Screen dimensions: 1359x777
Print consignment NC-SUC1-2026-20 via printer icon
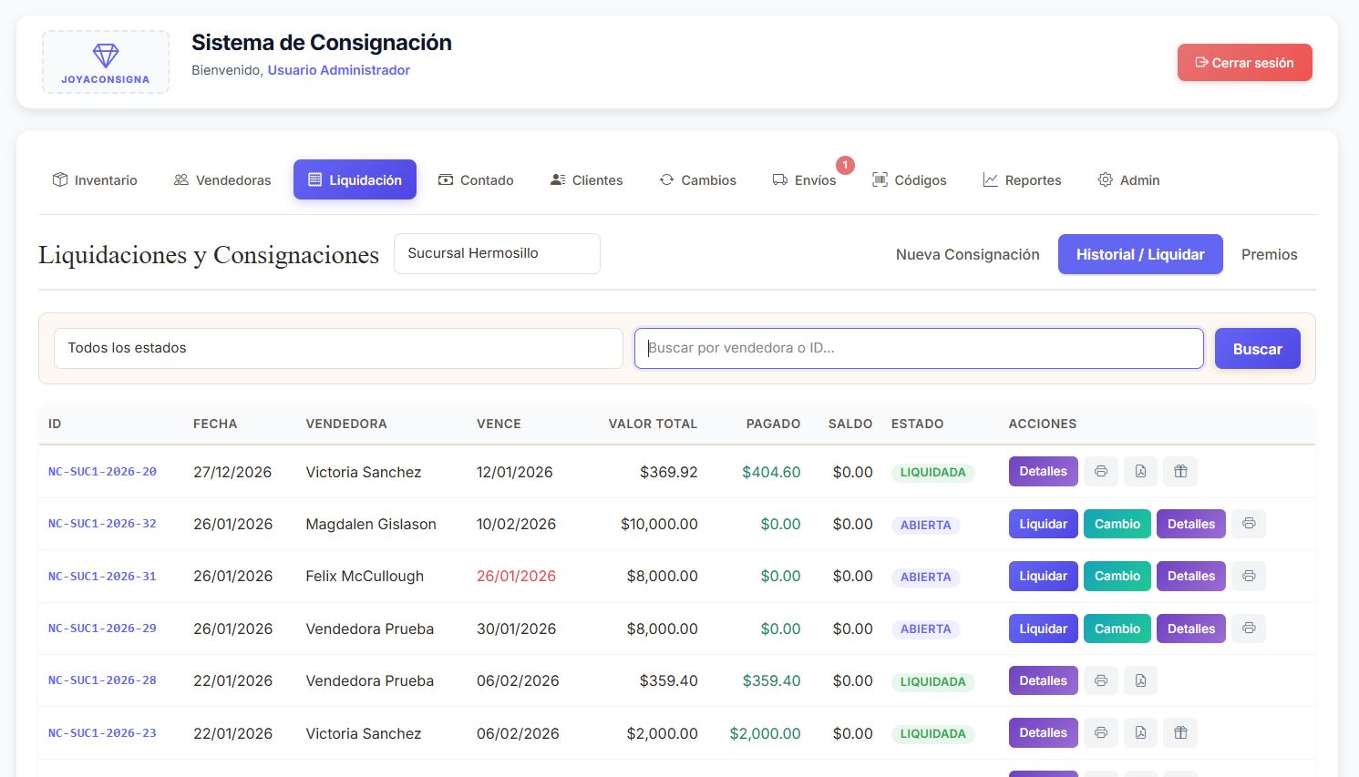(x=1101, y=471)
